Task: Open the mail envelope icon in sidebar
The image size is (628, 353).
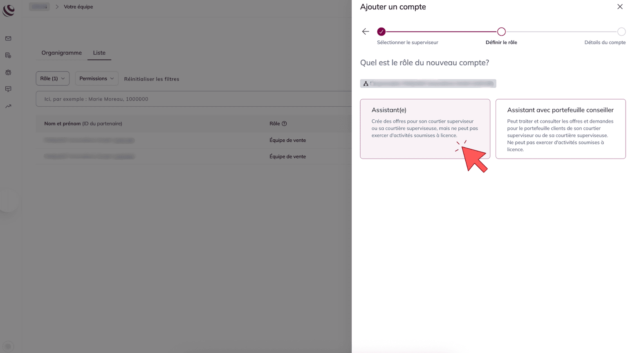Action: 8,38
